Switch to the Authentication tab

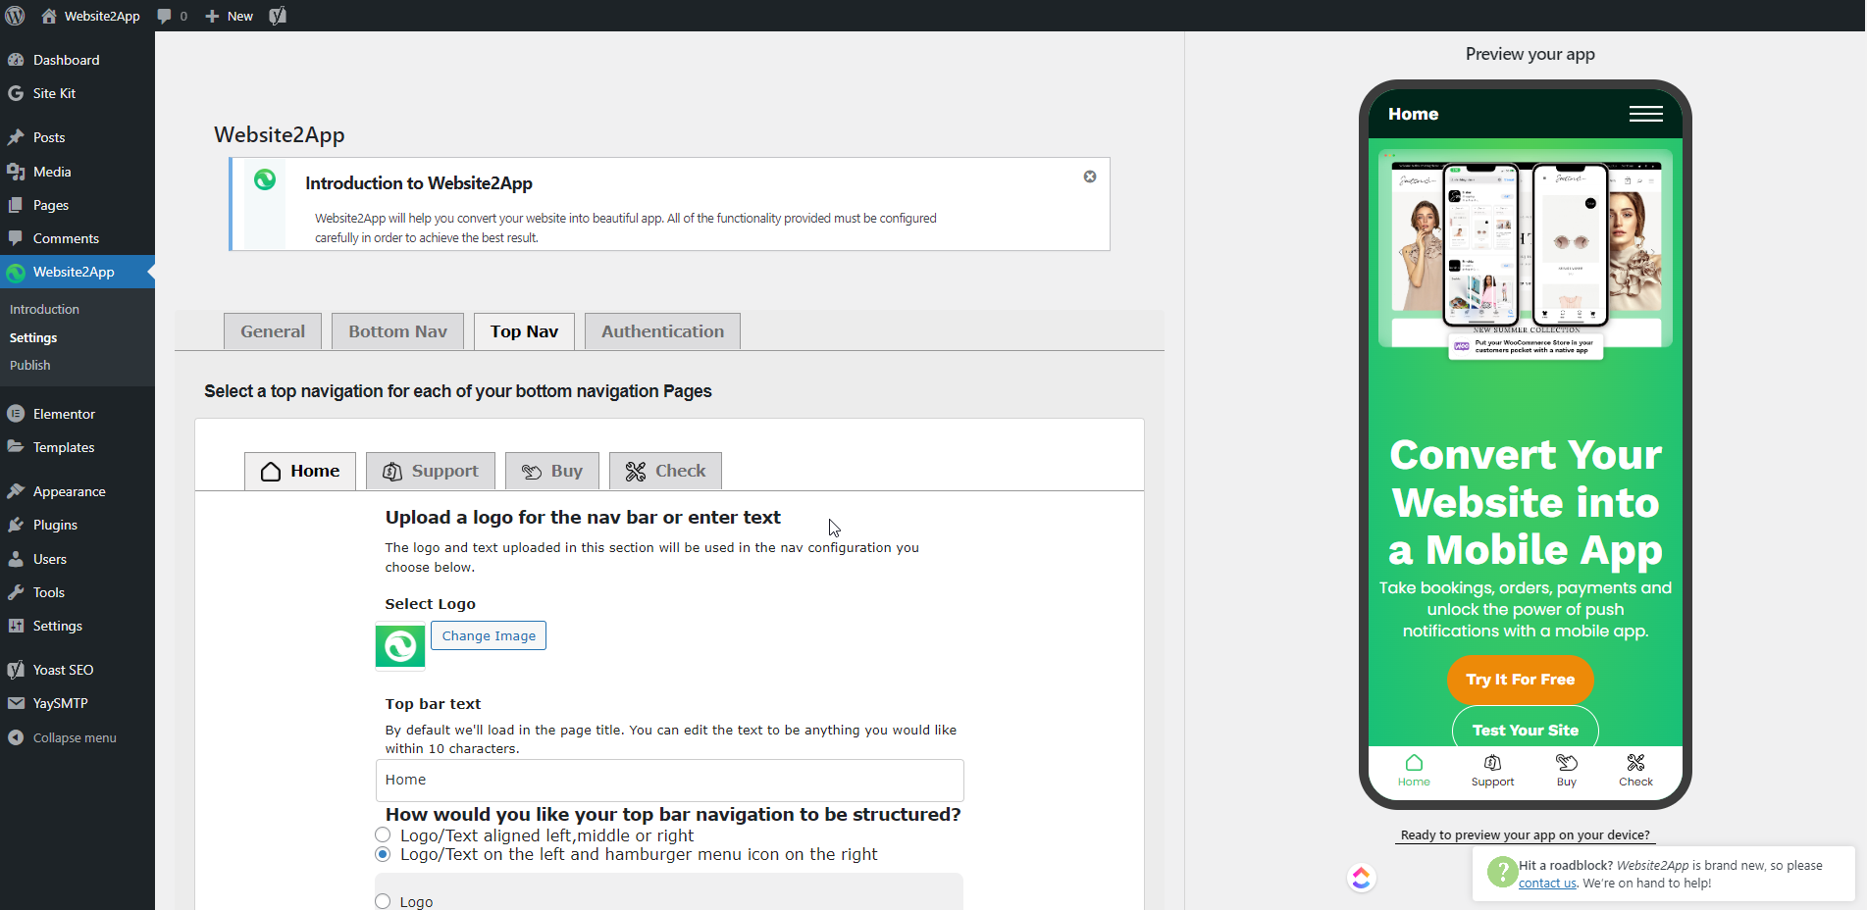662,331
